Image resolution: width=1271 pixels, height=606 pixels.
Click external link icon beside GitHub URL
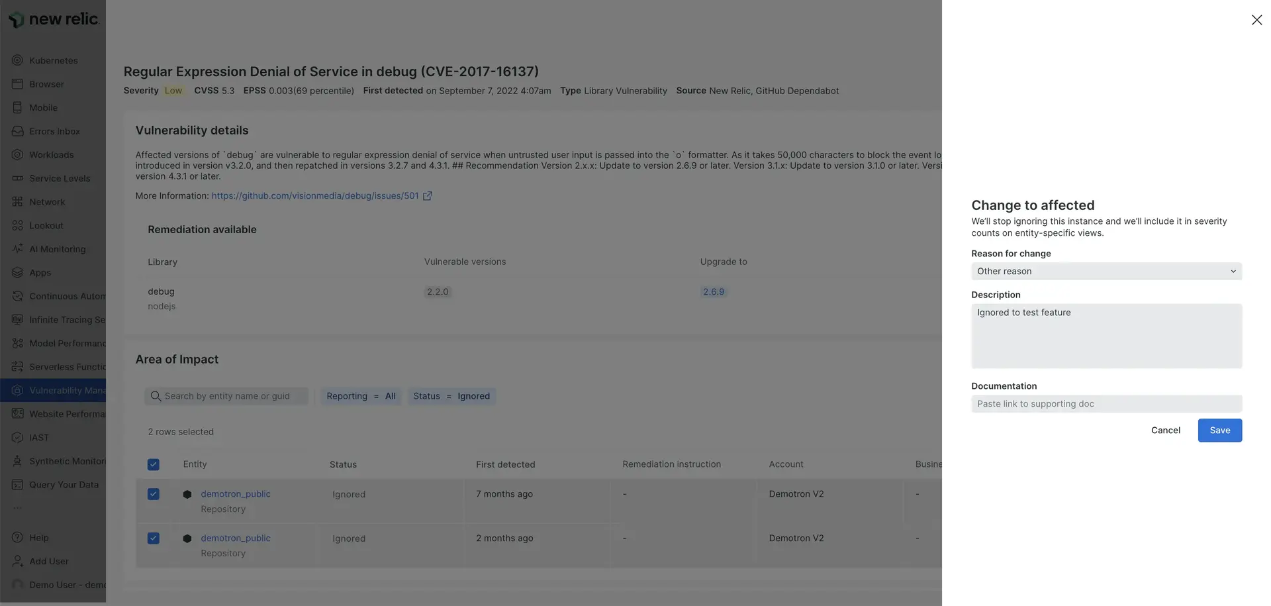click(428, 196)
